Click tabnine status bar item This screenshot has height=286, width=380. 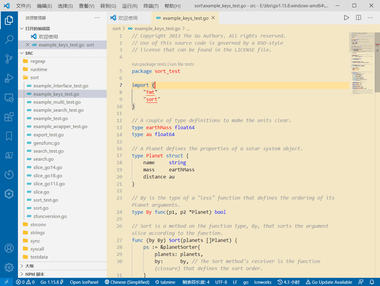[x=165, y=282]
